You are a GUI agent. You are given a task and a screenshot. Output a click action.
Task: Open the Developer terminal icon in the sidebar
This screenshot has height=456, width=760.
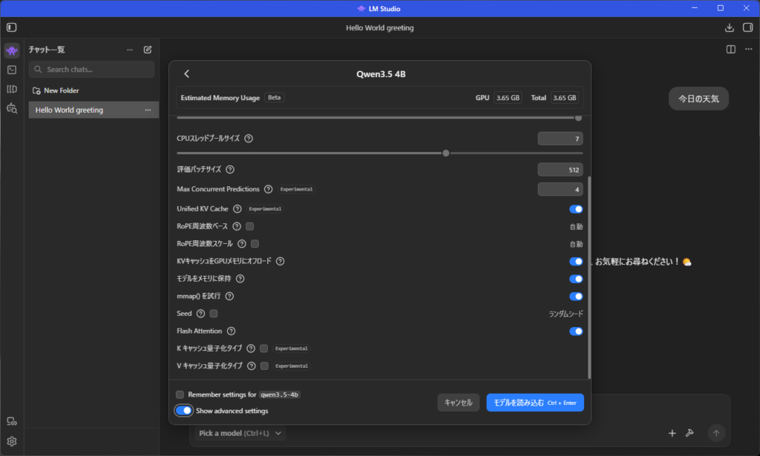[11, 70]
